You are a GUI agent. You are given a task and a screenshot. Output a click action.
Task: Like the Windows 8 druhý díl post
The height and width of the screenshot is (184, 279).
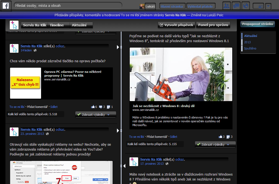pos(137,137)
